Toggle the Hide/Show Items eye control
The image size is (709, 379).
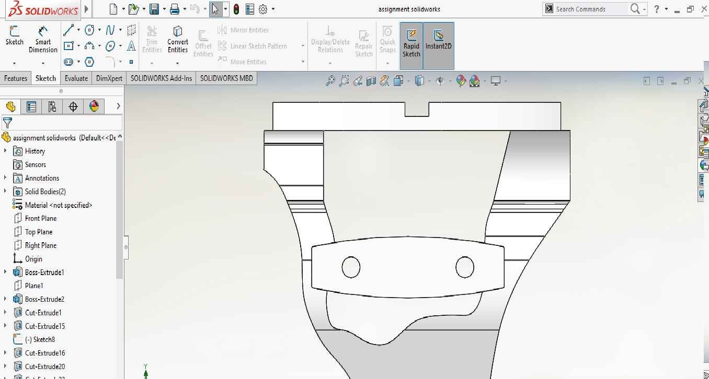click(440, 81)
